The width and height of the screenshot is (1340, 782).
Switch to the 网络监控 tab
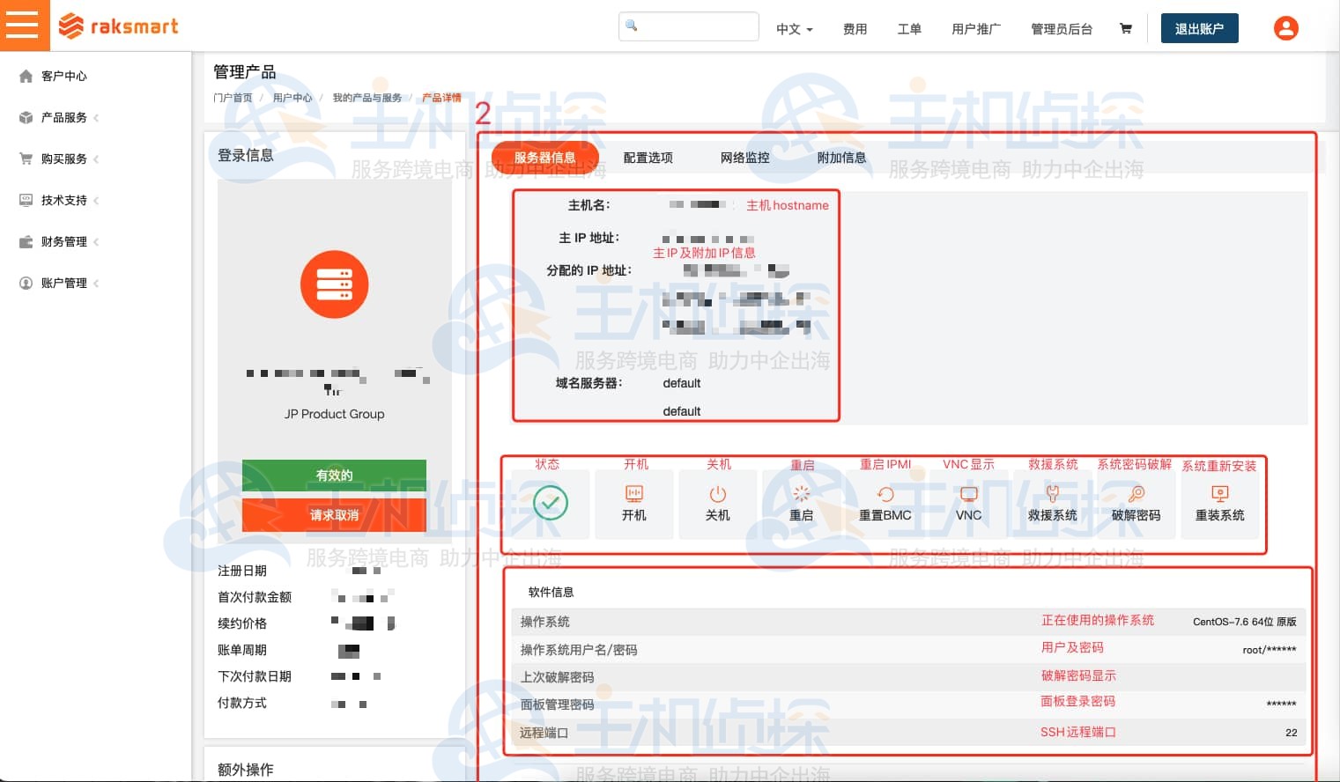[744, 157]
